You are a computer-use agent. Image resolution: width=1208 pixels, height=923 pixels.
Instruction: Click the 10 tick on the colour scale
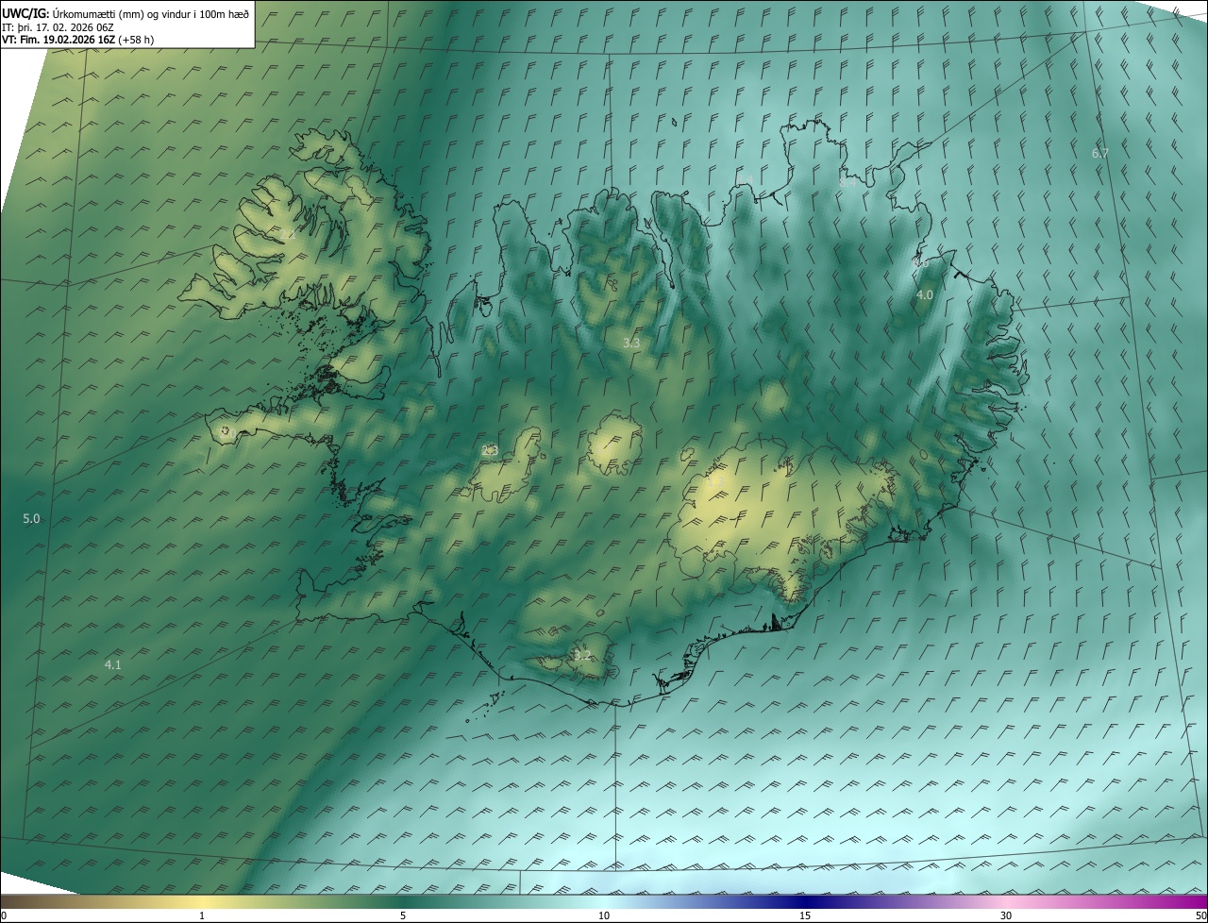coord(604,916)
